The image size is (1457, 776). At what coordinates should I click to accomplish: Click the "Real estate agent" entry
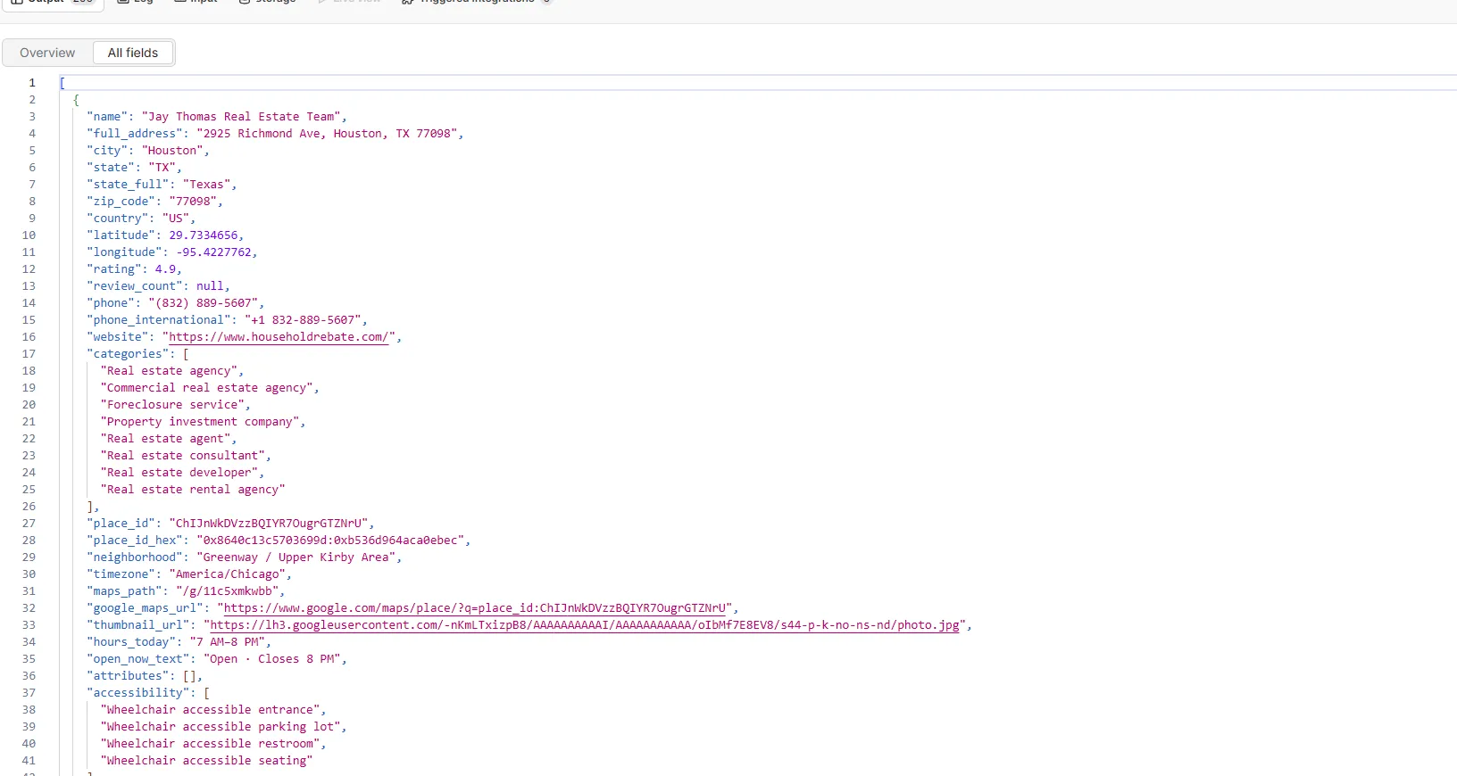click(x=169, y=439)
